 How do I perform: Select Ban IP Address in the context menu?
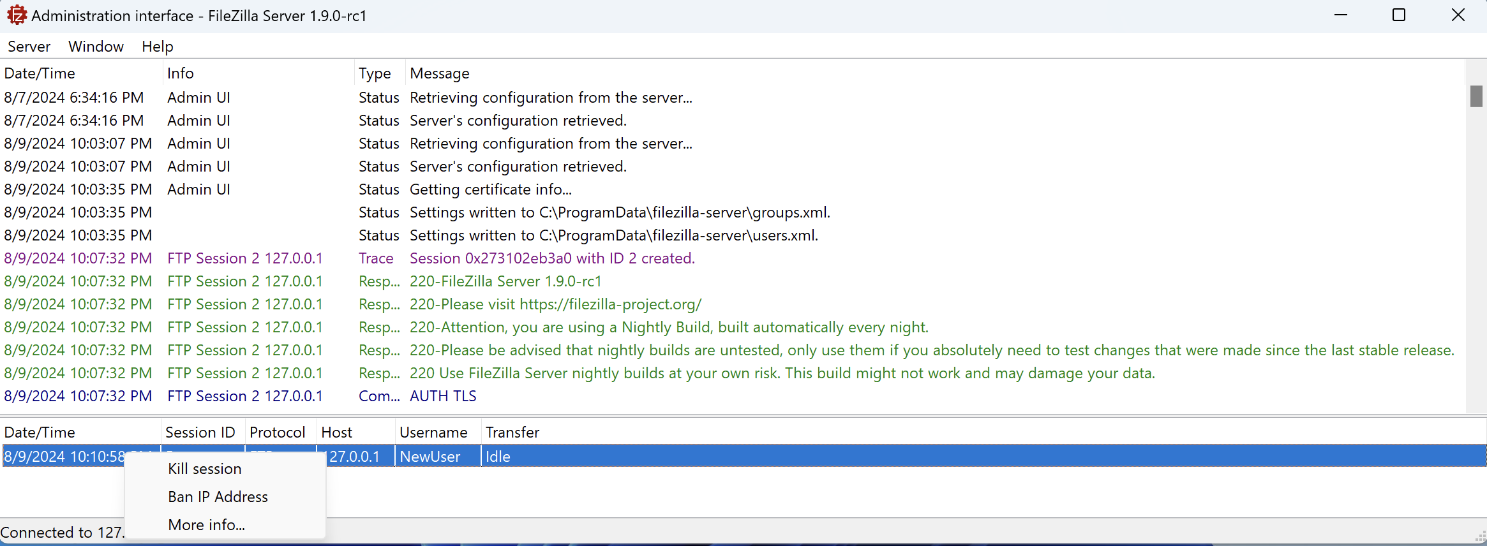(x=218, y=497)
